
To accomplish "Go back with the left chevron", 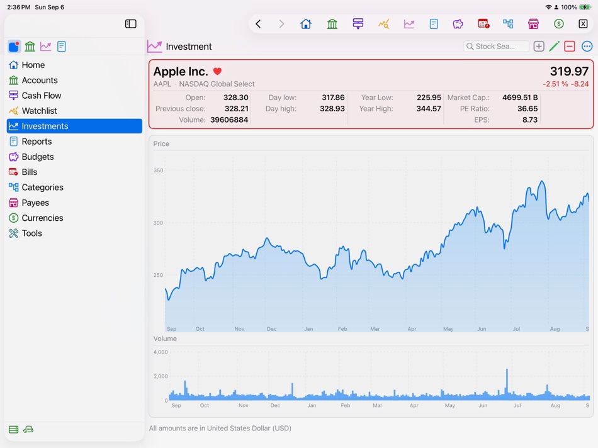I will click(x=258, y=24).
